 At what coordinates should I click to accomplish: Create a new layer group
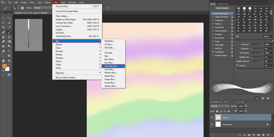(x=258, y=135)
